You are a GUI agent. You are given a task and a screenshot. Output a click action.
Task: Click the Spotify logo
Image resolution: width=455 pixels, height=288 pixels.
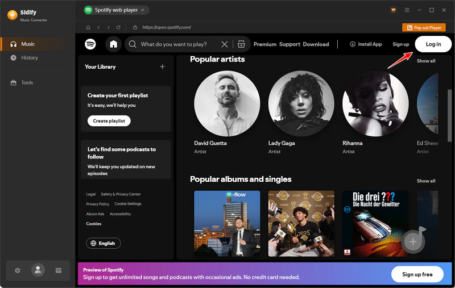(x=90, y=44)
